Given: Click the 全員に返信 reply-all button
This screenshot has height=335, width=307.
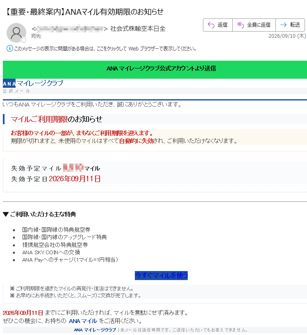Looking at the screenshot, I should pos(254,25).
